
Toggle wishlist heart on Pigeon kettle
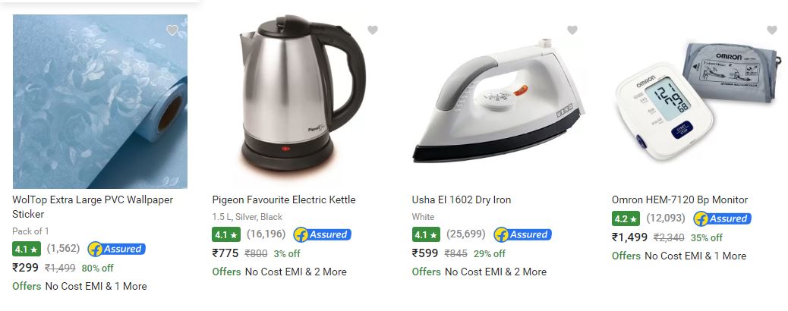pyautogui.click(x=373, y=30)
